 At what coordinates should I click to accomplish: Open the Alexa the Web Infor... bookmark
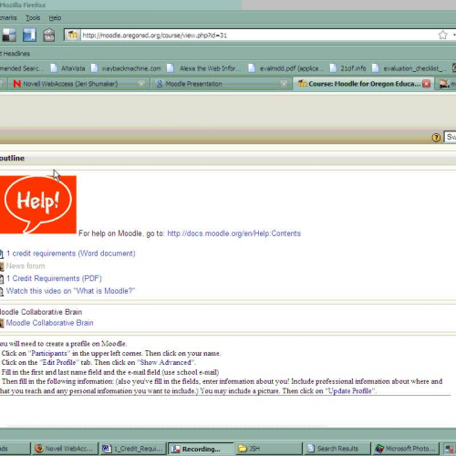pyautogui.click(x=210, y=68)
